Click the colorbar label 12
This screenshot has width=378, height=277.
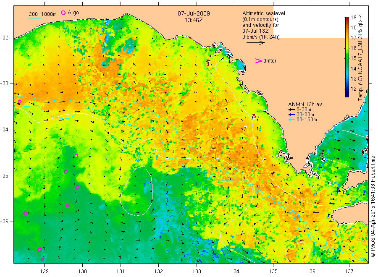pyautogui.click(x=353, y=89)
